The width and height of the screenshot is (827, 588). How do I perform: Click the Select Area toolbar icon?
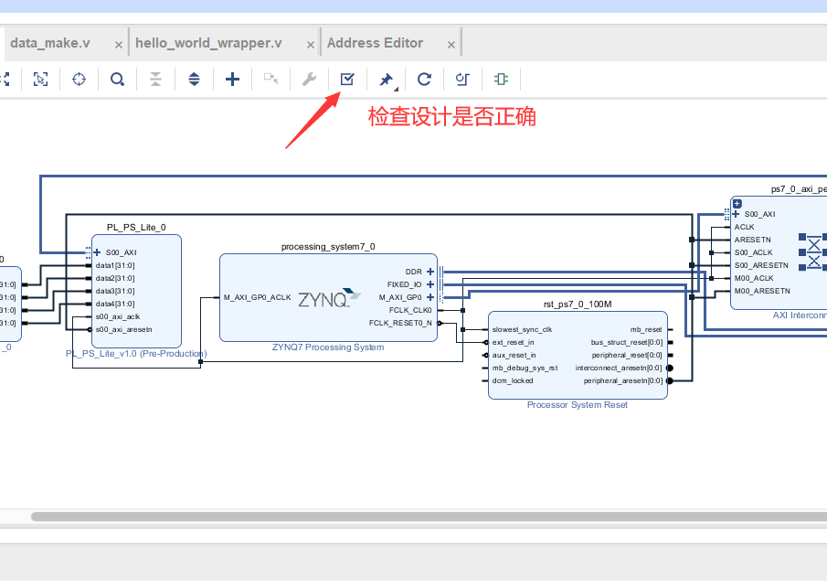point(40,80)
